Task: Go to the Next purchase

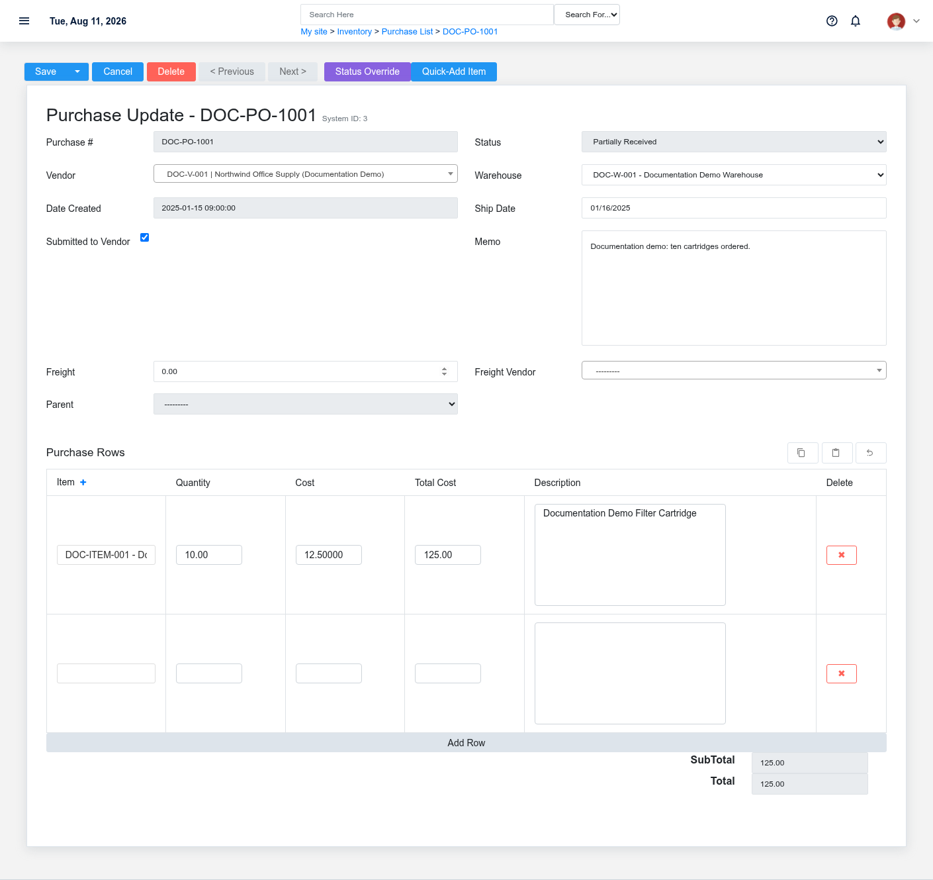Action: click(293, 72)
